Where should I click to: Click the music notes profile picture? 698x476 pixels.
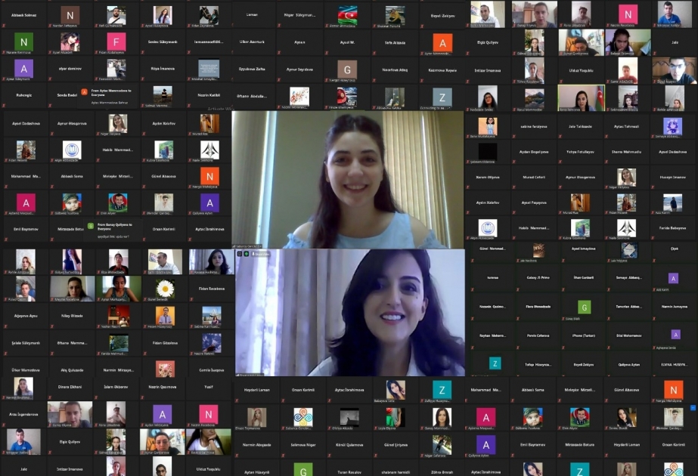pos(299,97)
